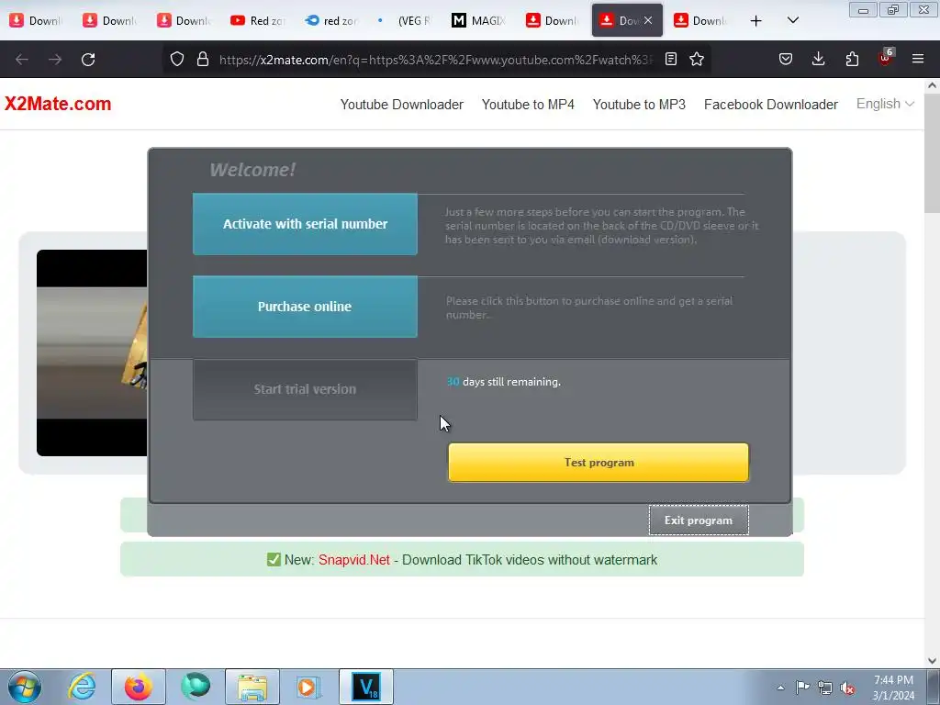Screen dimensions: 940x705
Task: Click the Windows Start orb
Action: [25, 687]
